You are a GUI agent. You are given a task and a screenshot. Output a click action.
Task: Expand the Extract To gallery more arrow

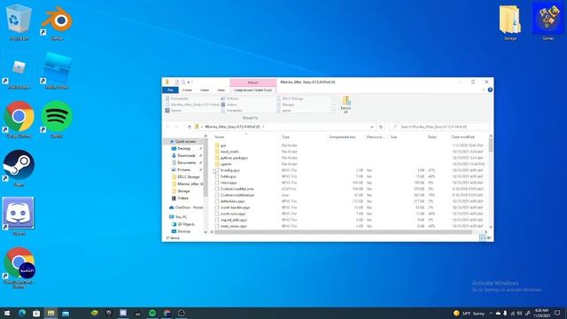pos(333,111)
